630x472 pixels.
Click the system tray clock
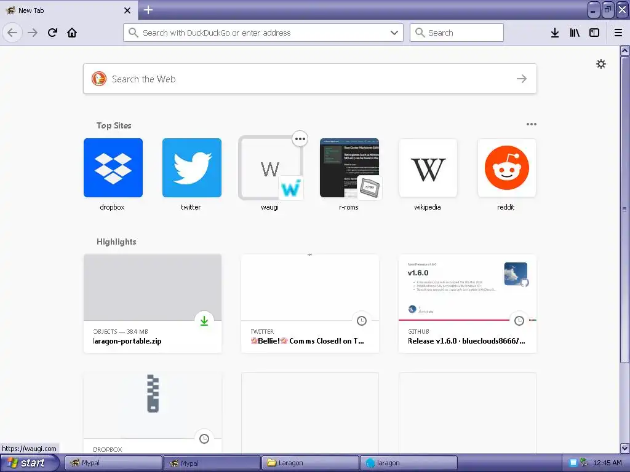pos(607,463)
